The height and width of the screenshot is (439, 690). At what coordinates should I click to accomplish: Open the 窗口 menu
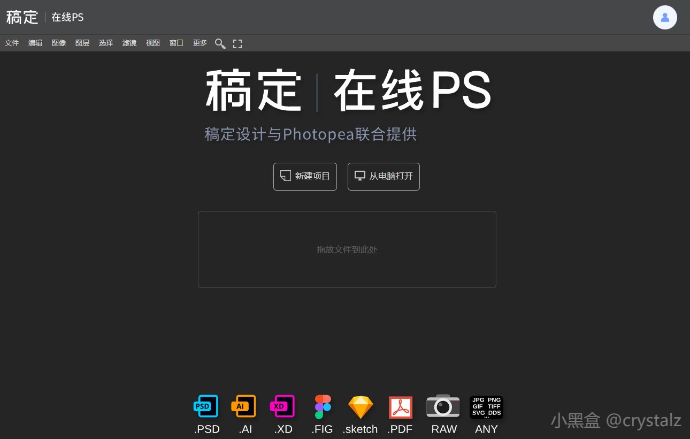click(177, 43)
